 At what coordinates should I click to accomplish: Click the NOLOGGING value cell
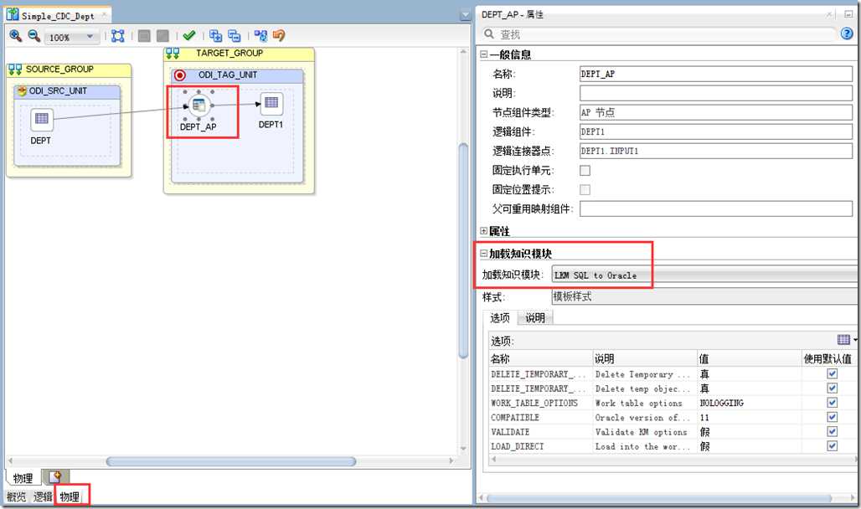[x=749, y=403]
